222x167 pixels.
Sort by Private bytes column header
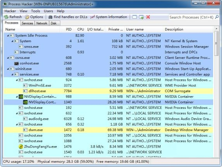115,29
